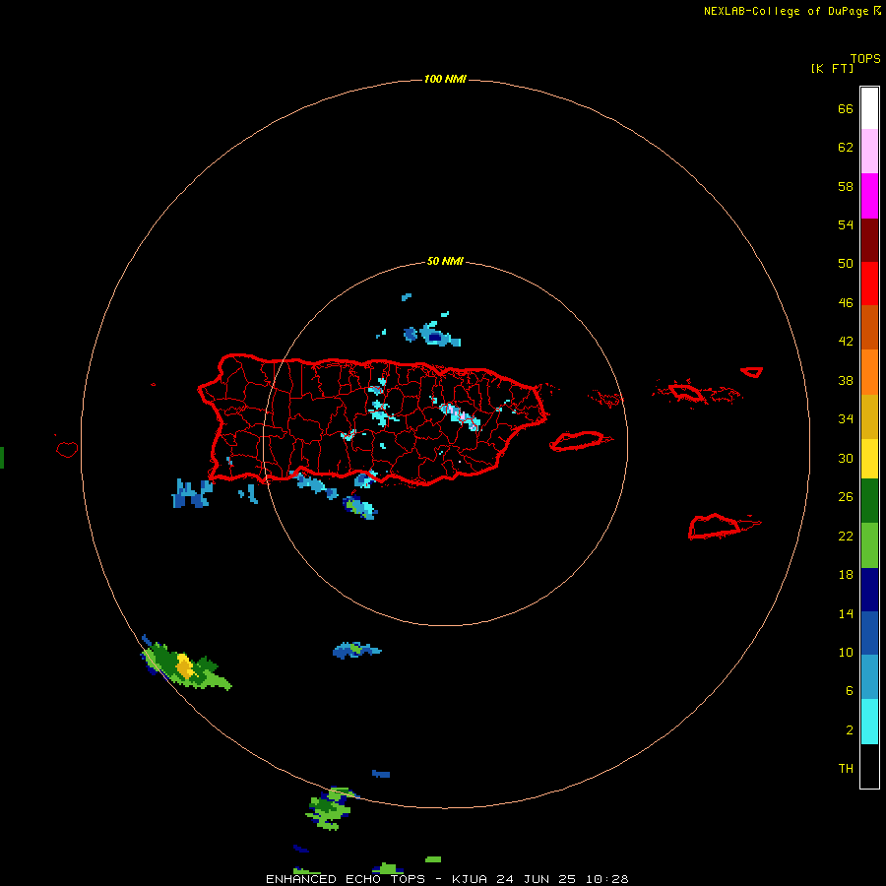Click the small Mona Island outline in the west
Viewport: 886px width, 886px height.
(67, 449)
